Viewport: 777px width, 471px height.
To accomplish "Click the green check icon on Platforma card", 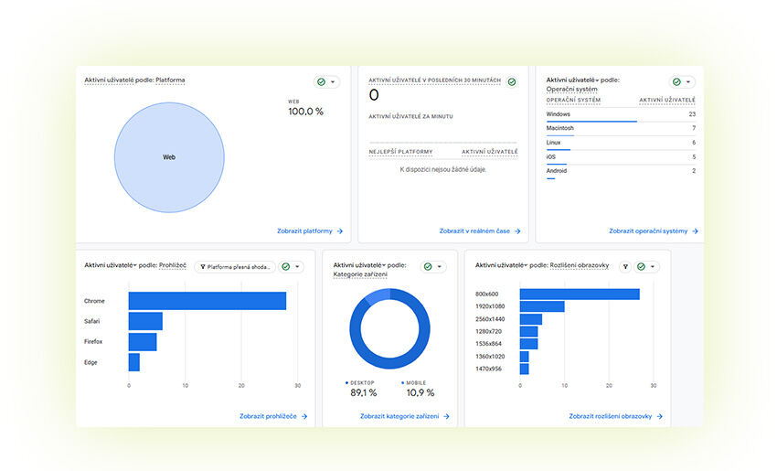I will coord(321,81).
